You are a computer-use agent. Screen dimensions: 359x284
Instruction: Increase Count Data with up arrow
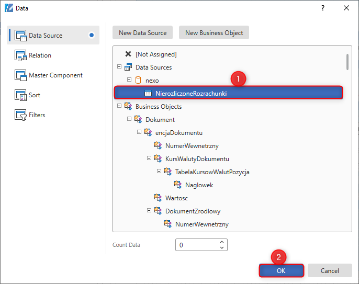click(x=222, y=242)
